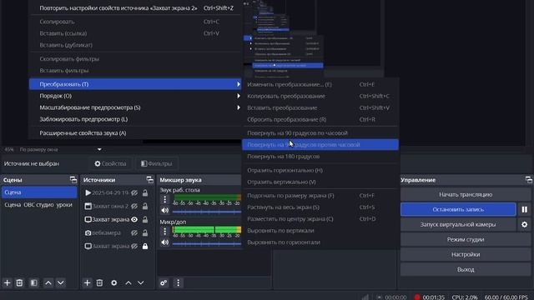Open advanced audio properties gears icon in the mixer

coord(164,283)
